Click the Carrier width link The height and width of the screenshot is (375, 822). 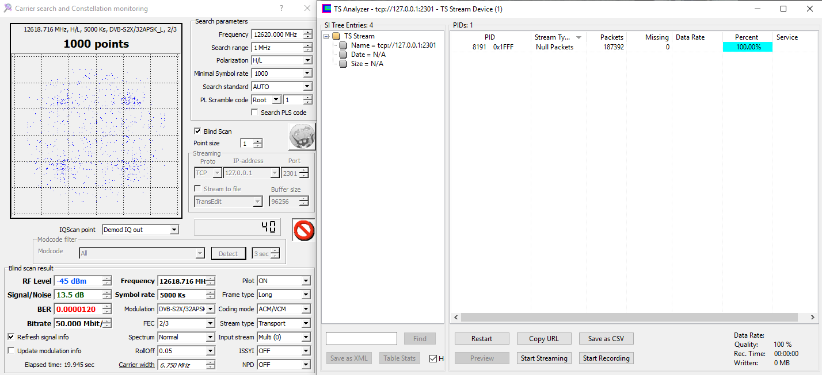(136, 365)
